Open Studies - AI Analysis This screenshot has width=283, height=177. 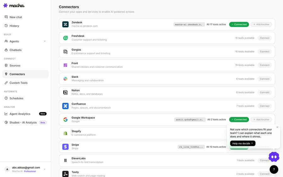click(x=25, y=123)
